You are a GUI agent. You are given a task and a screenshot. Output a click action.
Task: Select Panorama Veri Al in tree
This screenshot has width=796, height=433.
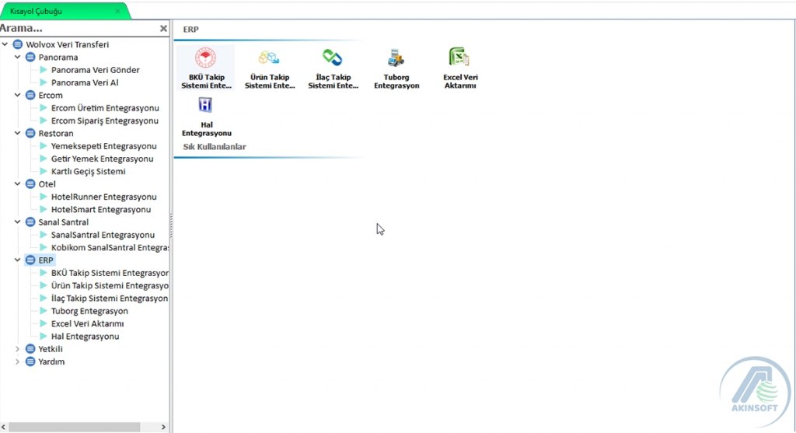[x=85, y=82]
